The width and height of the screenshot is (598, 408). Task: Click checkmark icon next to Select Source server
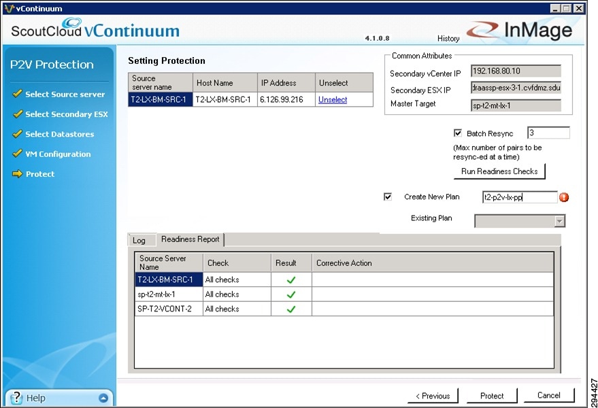tap(17, 93)
